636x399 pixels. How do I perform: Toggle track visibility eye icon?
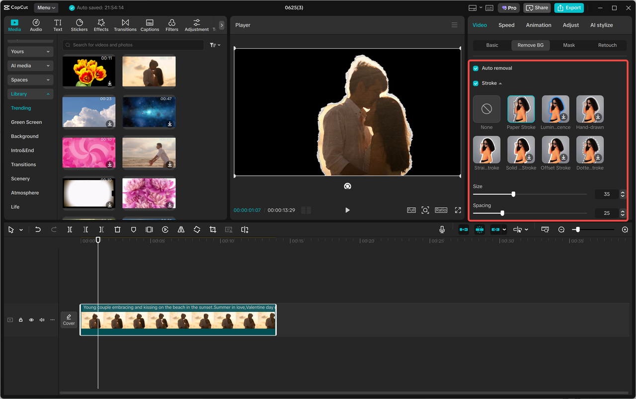31,320
